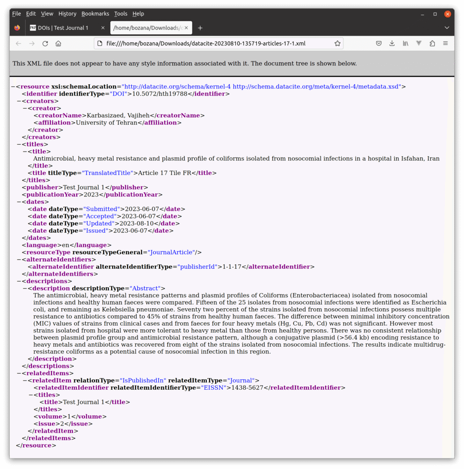
Task: Save to Pocket icon in toolbar
Action: pos(379,44)
